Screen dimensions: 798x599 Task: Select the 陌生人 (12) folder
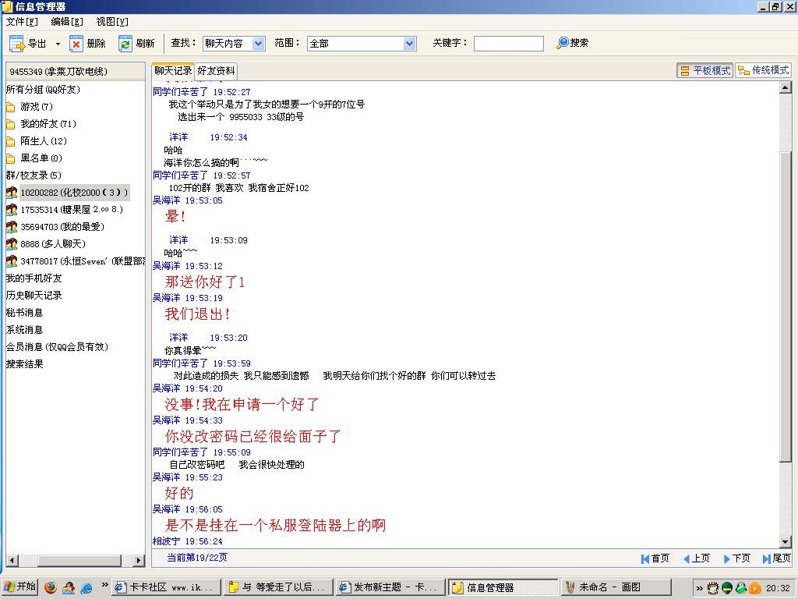click(44, 141)
